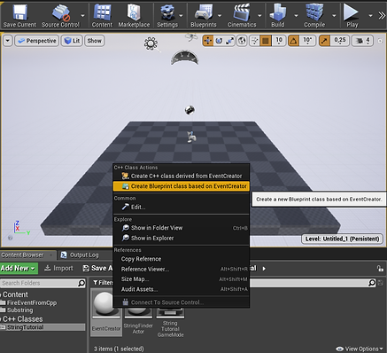Click the Level: Untitled_1 (Persistent) label
This screenshot has width=387, height=353.
[342, 239]
